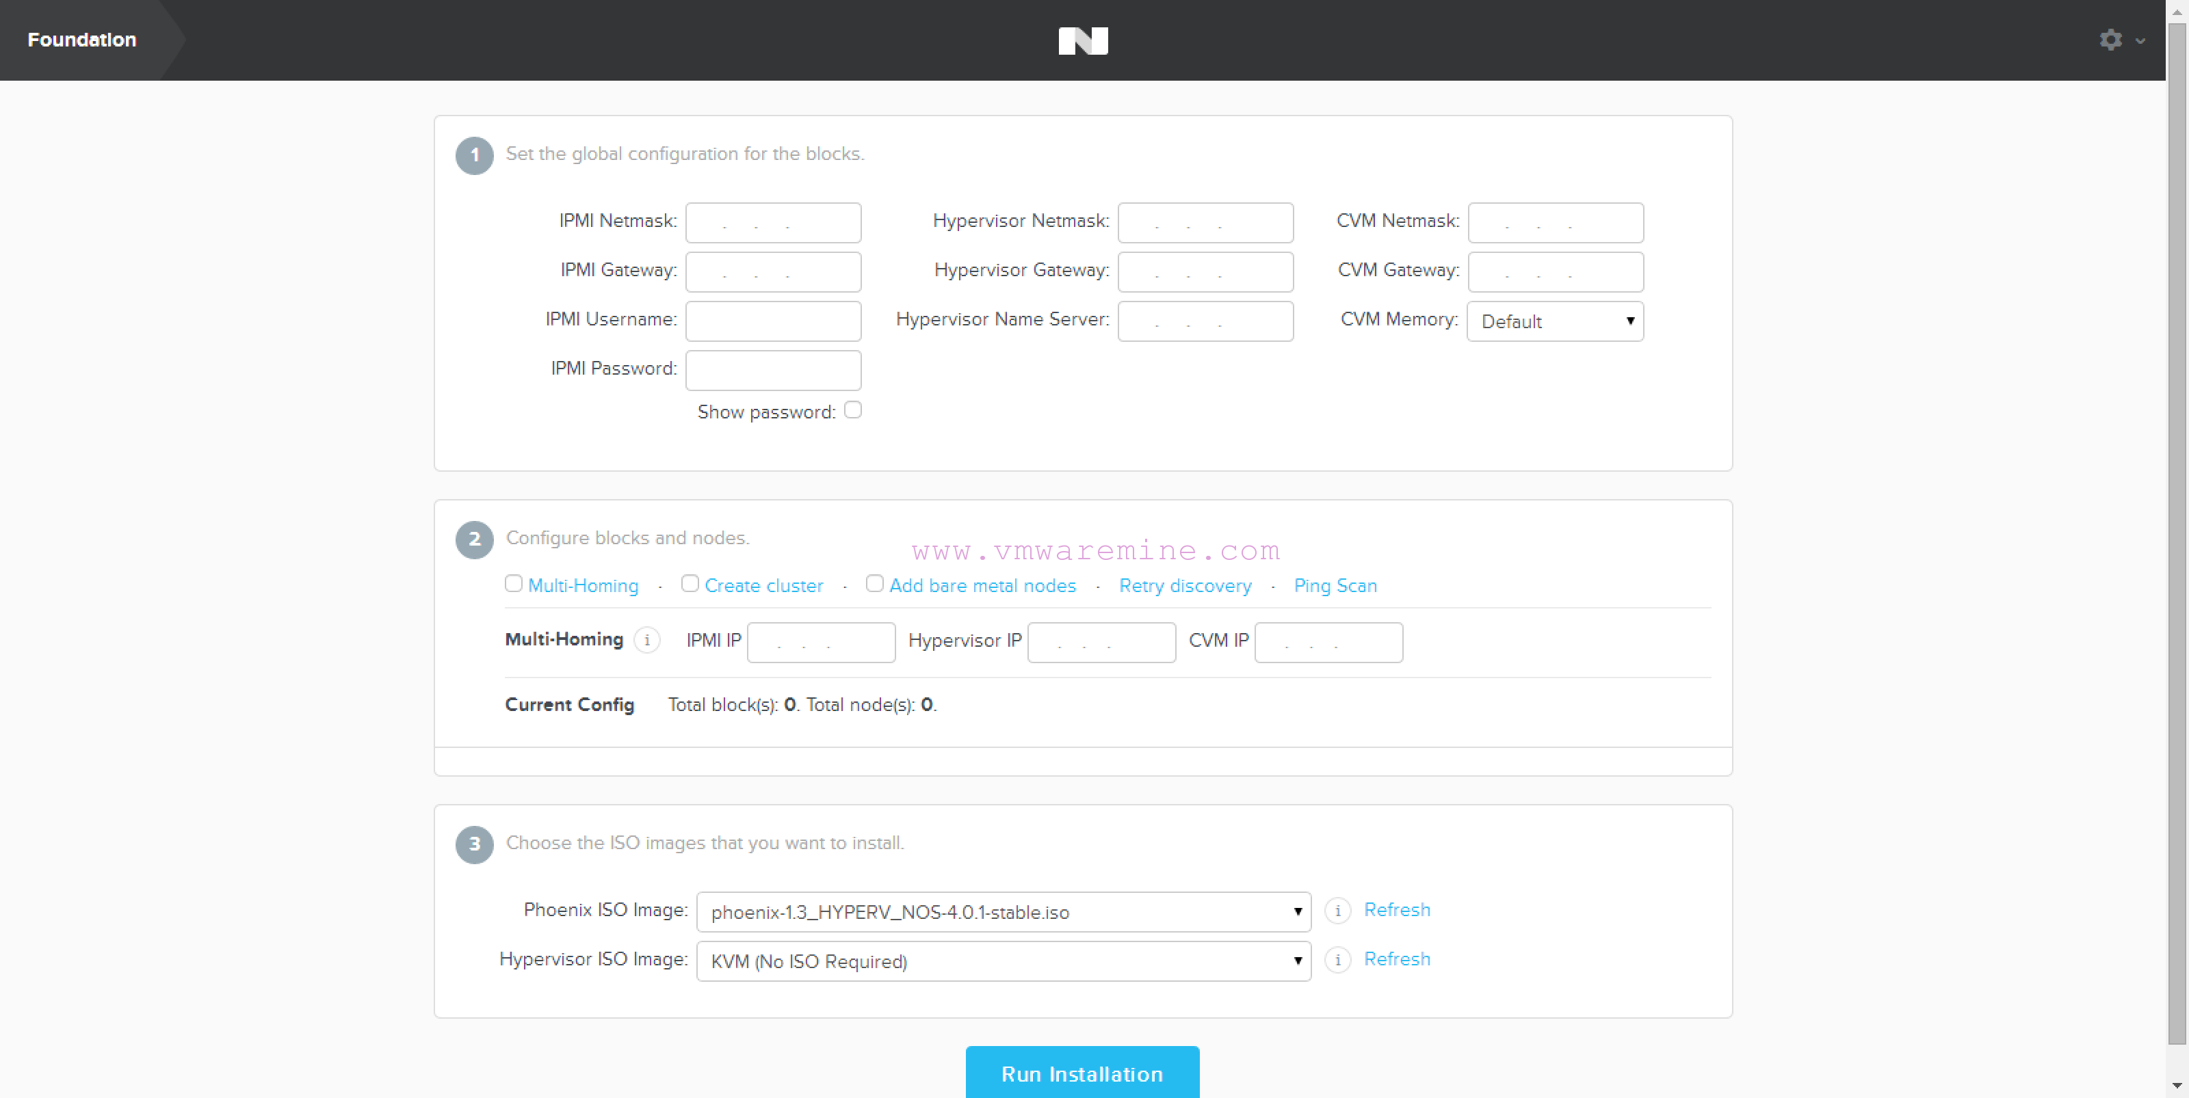This screenshot has height=1098, width=2189.
Task: Expand the chevron next to settings gear
Action: click(2140, 41)
